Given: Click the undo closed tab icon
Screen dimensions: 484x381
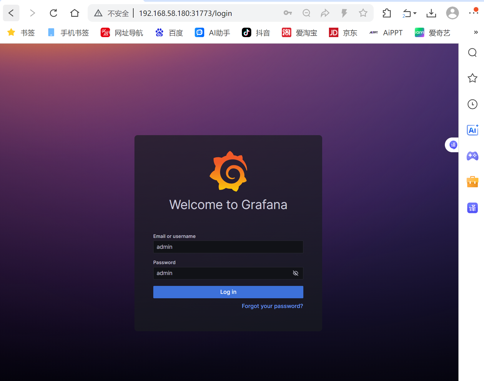Looking at the screenshot, I should coord(407,13).
